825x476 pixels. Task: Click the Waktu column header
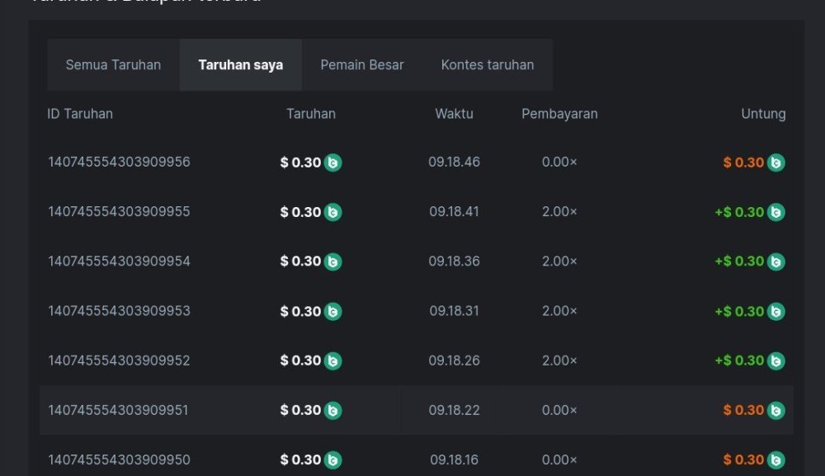click(x=454, y=114)
